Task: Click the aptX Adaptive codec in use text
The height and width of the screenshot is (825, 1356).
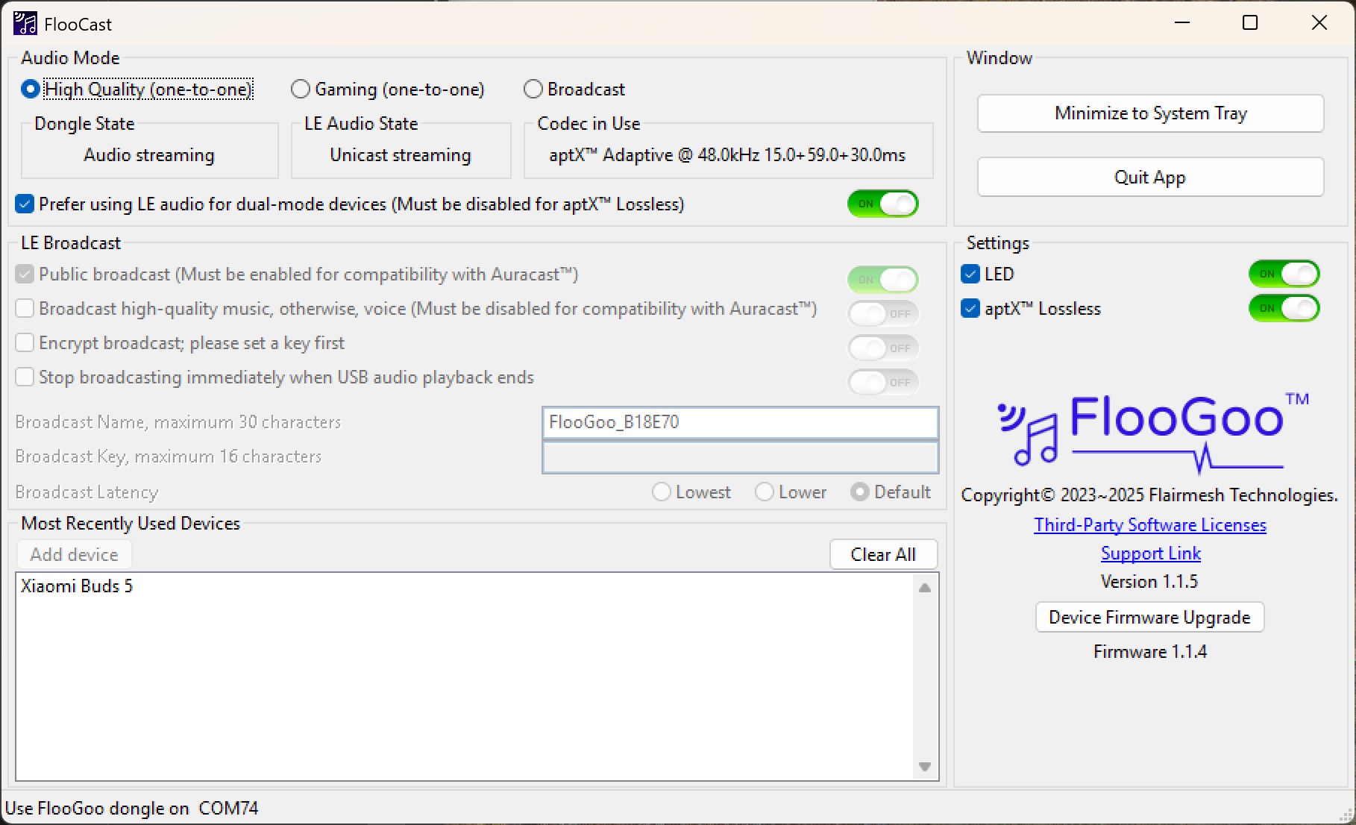Action: point(727,155)
